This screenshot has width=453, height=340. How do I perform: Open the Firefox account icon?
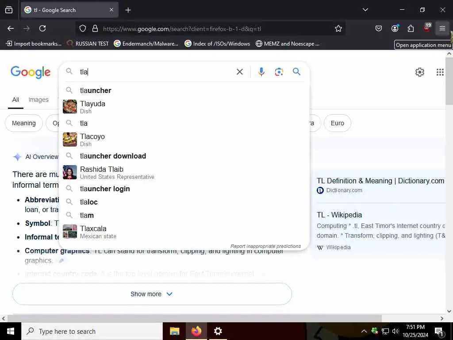[x=395, y=28]
